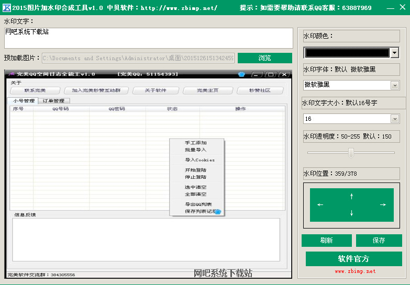Click into the 水印文字 text box
Screen dimensions: 410x285
click(148, 38)
